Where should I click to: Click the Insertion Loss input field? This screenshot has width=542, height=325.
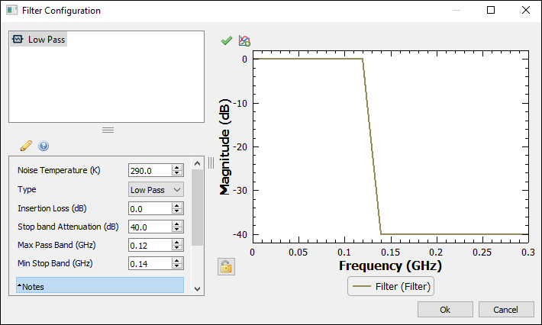pyautogui.click(x=150, y=208)
